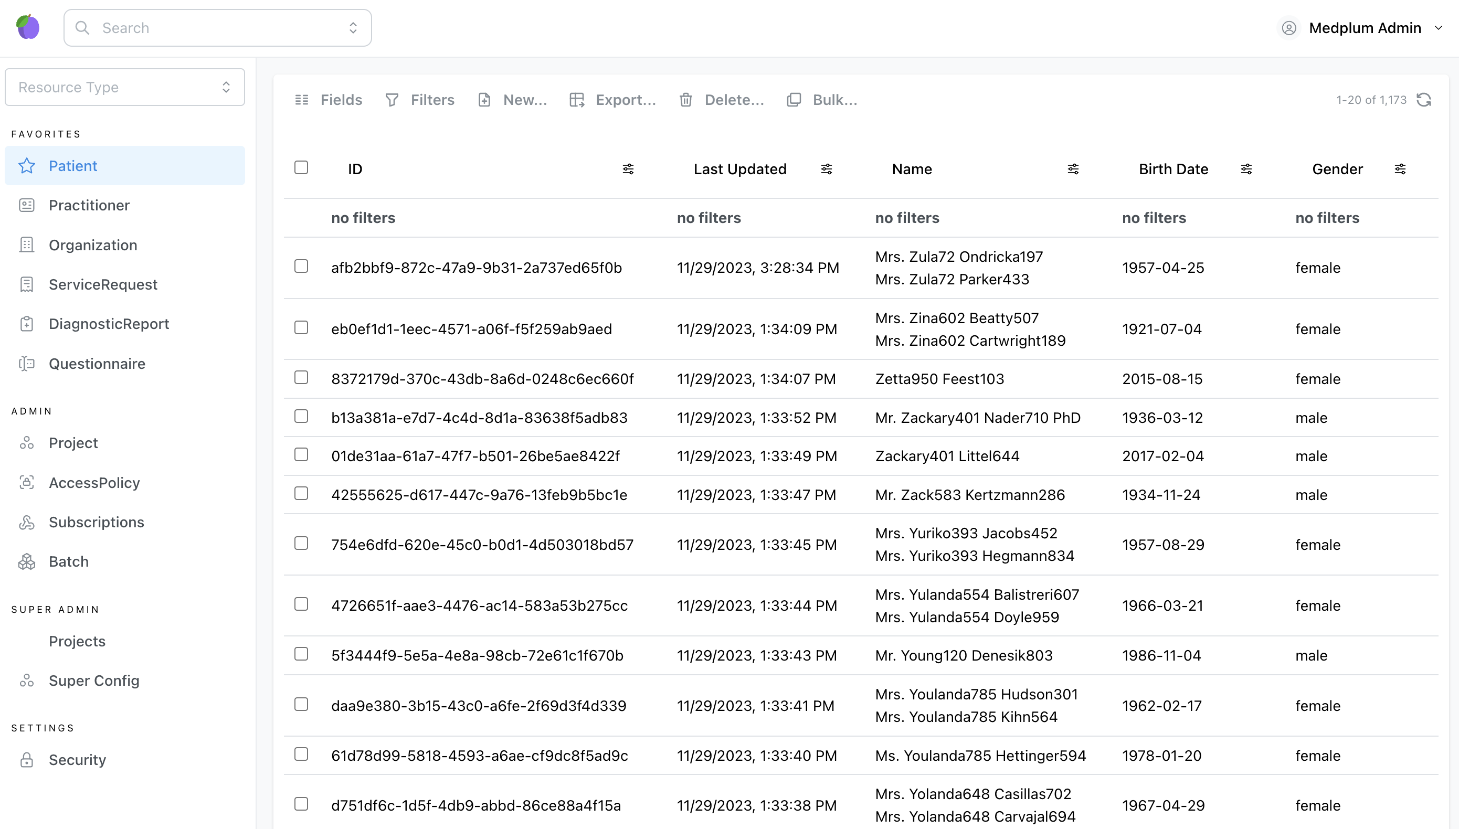Click the Bulk... button
The height and width of the screenshot is (829, 1459).
(822, 100)
